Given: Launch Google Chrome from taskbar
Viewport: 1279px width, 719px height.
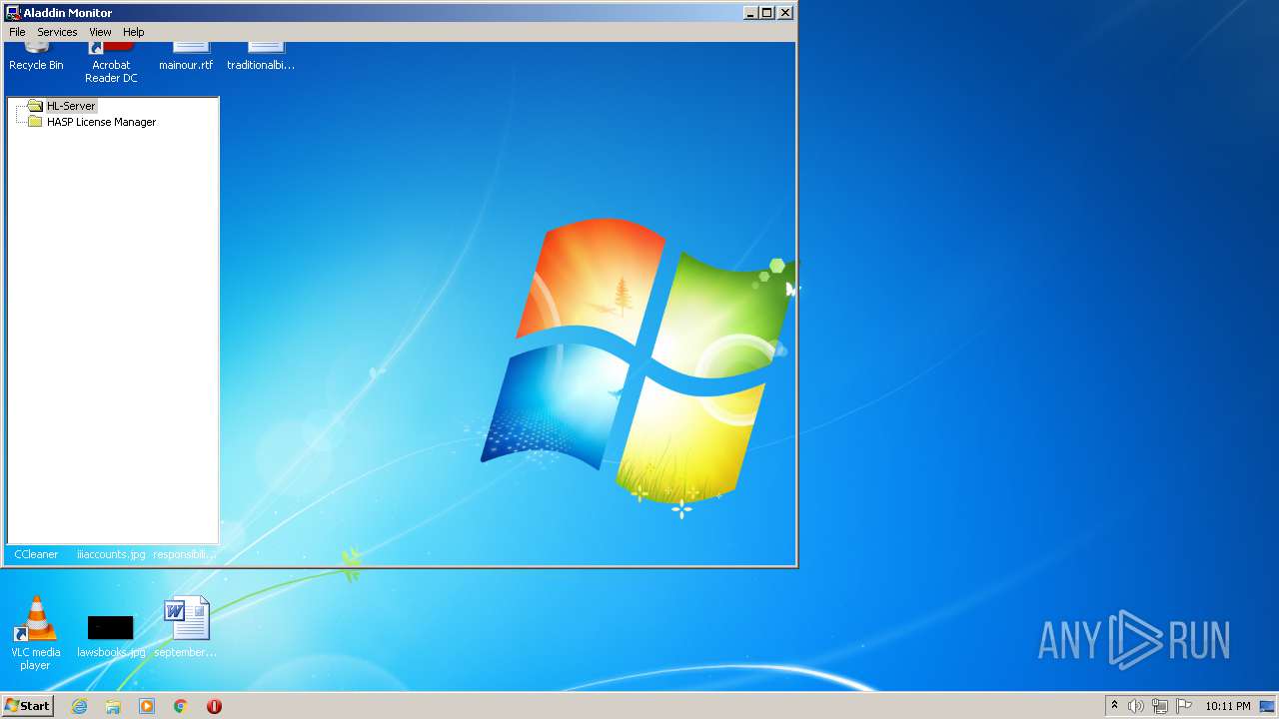Looking at the screenshot, I should tap(181, 706).
